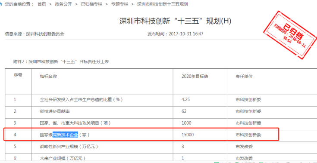
Task: Click the 2020年目标值 column header
Action: click(195, 77)
